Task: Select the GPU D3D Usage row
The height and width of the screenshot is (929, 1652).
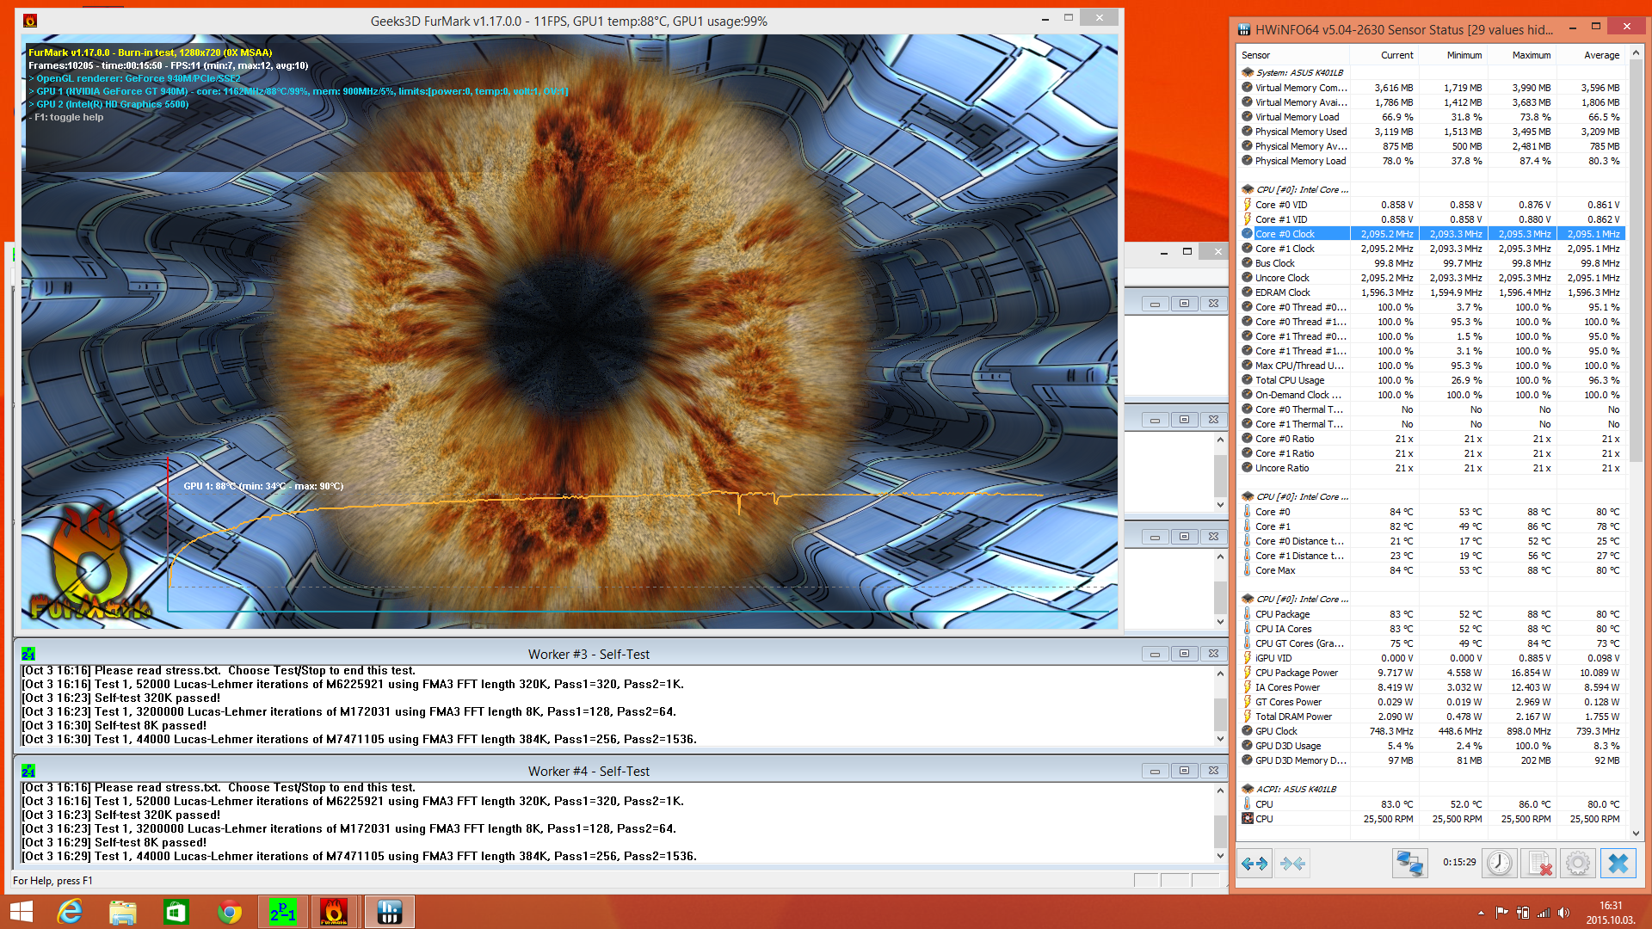Action: tap(1432, 746)
